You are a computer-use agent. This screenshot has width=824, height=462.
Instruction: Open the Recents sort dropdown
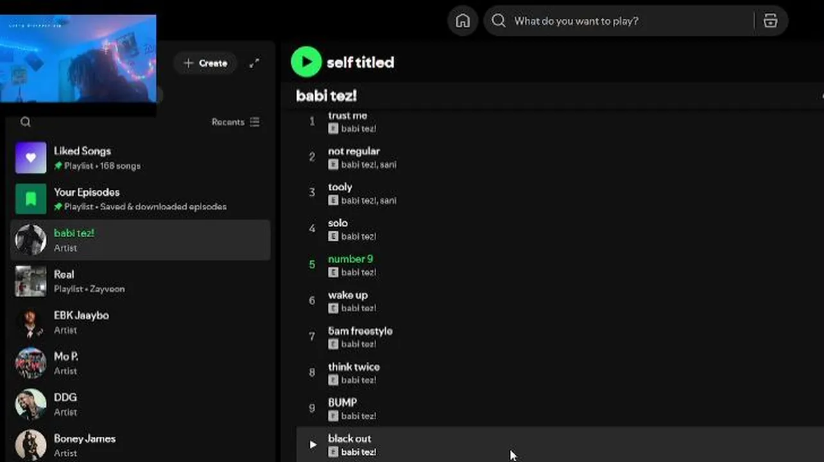(236, 122)
